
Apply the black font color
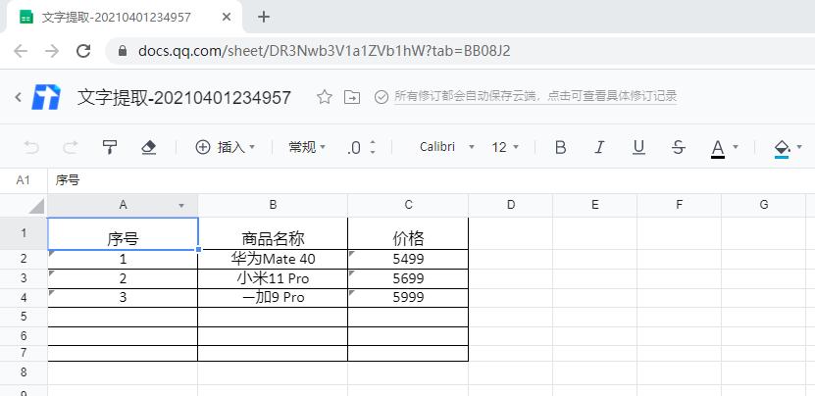[x=718, y=149]
